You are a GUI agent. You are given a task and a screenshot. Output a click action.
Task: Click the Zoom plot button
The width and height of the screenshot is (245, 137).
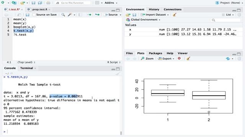click(147, 59)
